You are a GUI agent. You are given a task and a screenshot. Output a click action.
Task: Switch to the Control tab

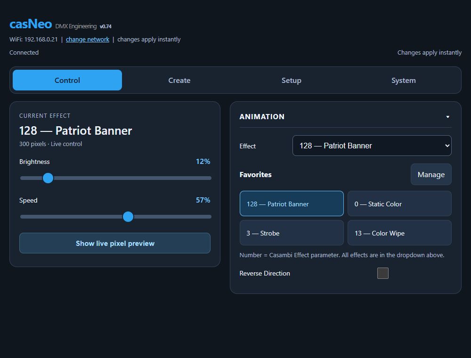(x=67, y=80)
